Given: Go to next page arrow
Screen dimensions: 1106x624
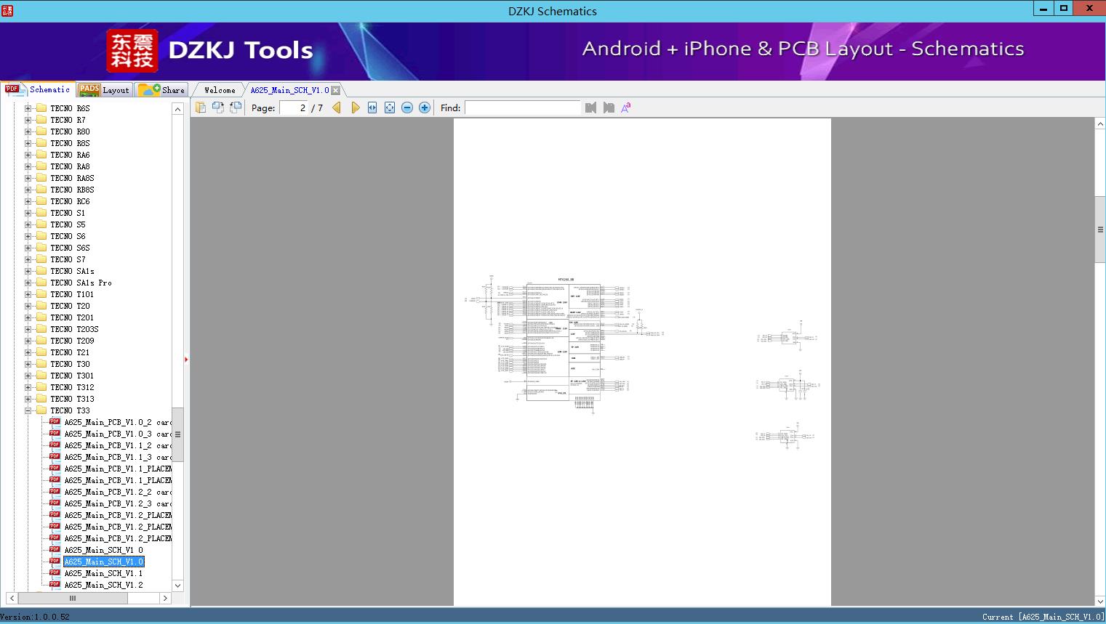Looking at the screenshot, I should [x=355, y=108].
